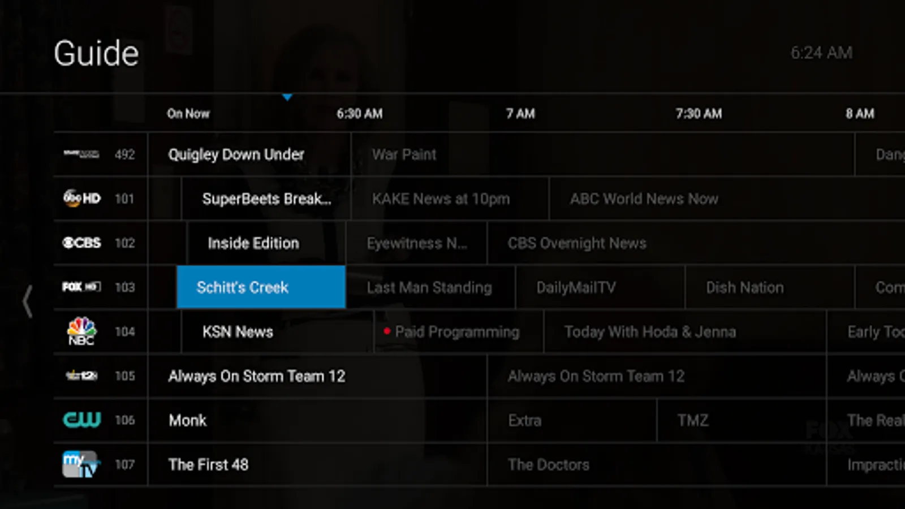Select the MyTV channel logo

pos(80,464)
